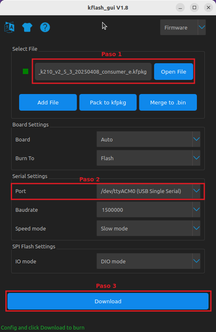Open the Burn To Flash dropdown
This screenshot has width=216, height=332.
point(148,158)
